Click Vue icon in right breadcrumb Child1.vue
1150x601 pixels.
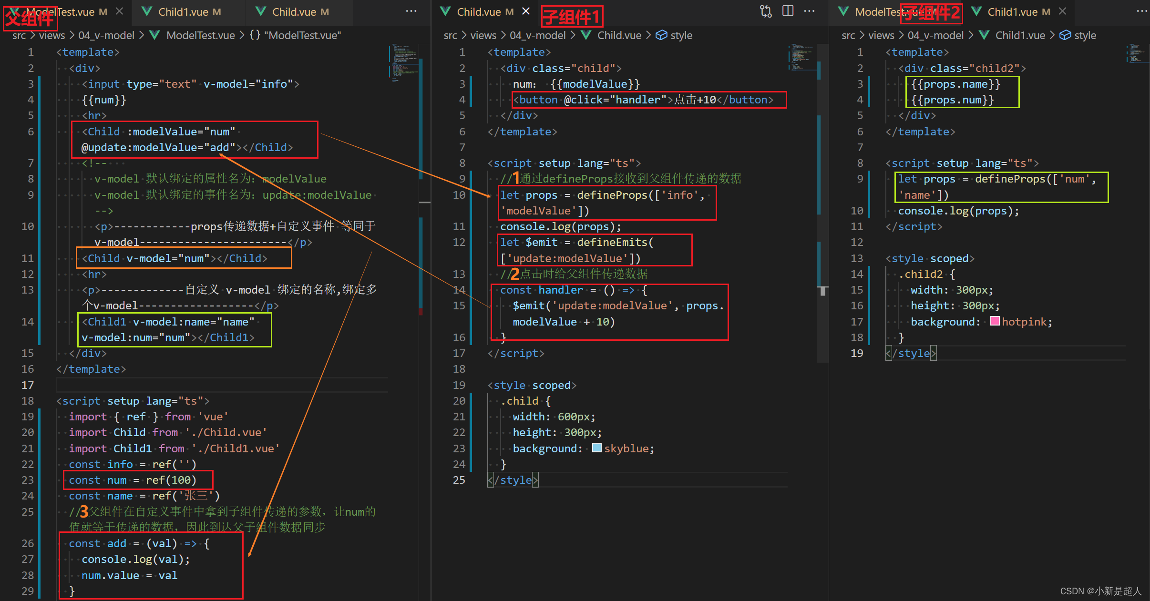[x=984, y=35]
